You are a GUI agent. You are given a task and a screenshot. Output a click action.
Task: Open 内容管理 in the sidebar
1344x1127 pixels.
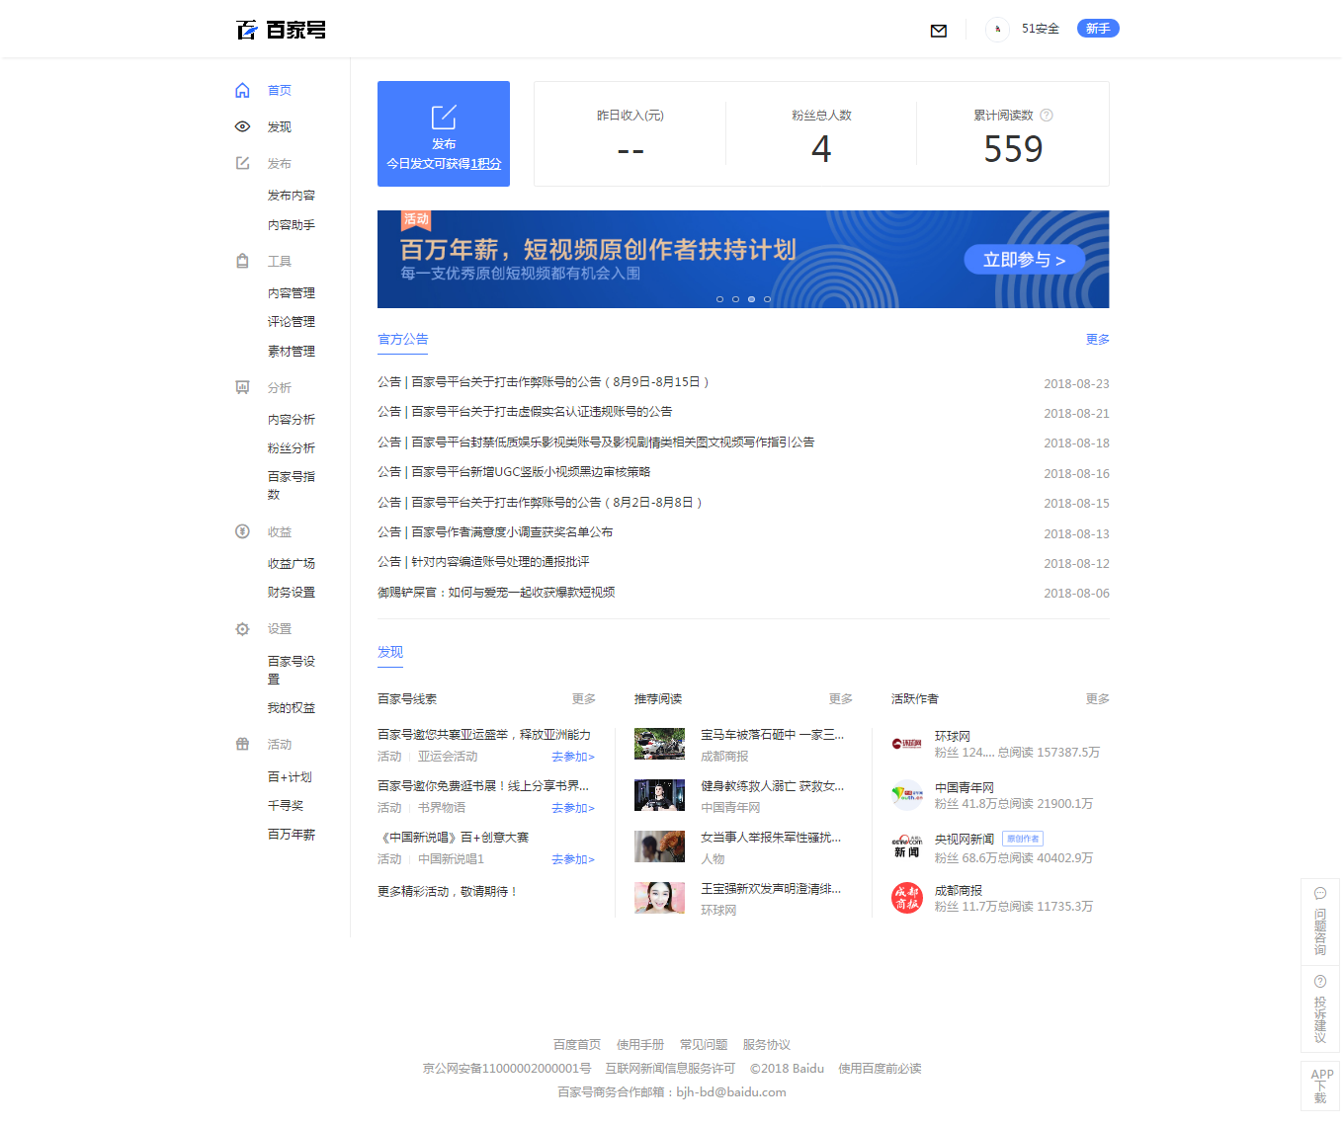292,293
